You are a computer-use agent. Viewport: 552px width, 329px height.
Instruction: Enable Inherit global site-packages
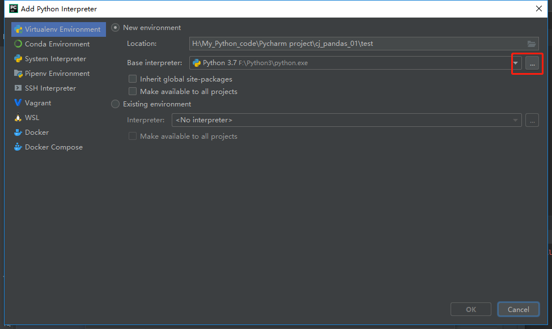(132, 79)
